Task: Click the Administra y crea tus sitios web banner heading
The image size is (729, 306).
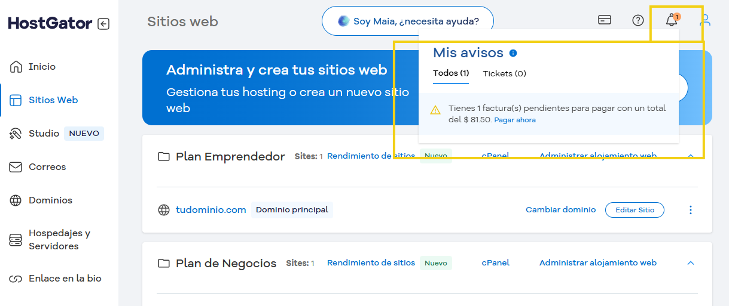Action: tap(277, 70)
